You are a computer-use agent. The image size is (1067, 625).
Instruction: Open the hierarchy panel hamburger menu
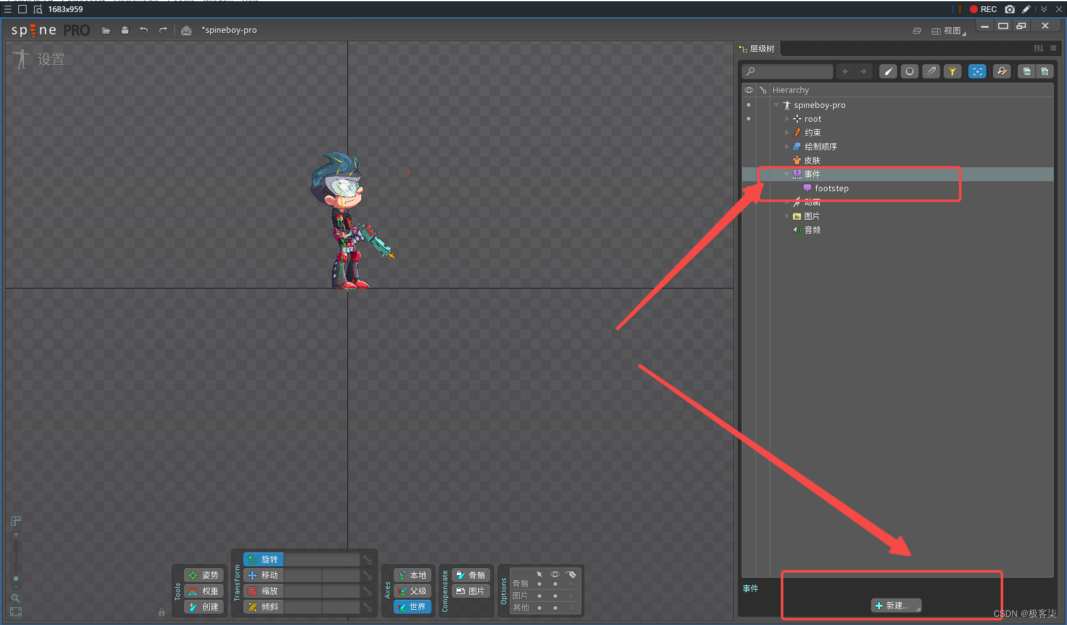(1054, 49)
